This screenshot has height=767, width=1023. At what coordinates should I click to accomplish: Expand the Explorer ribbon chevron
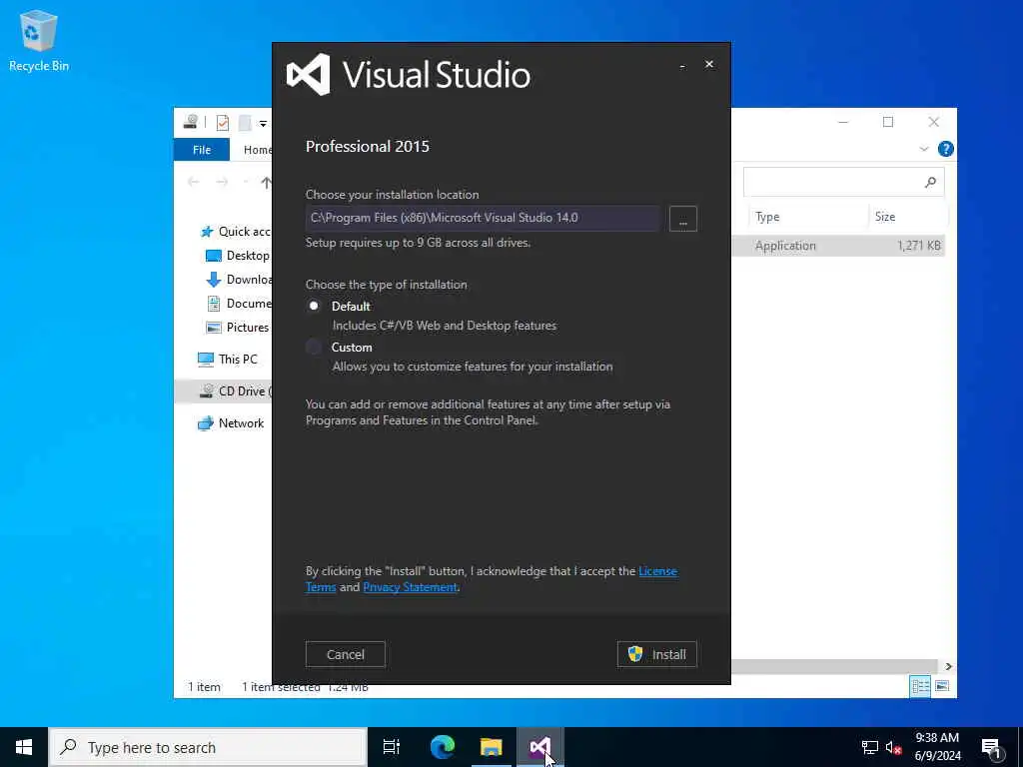[x=924, y=150]
